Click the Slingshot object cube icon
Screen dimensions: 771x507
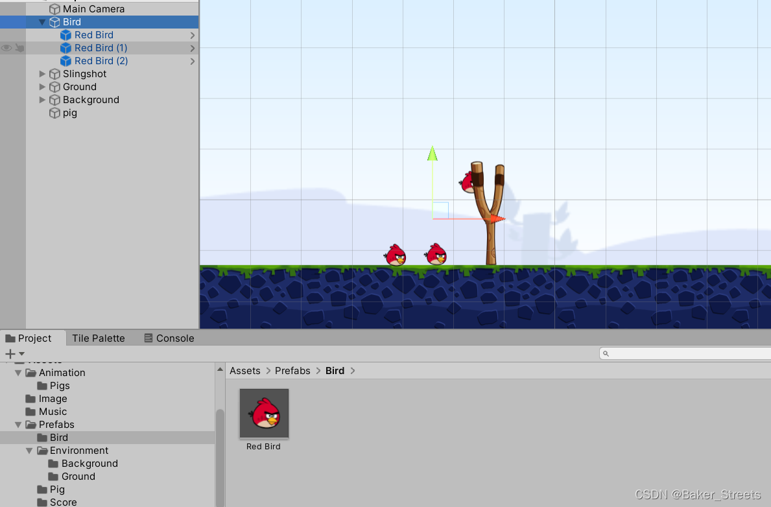click(54, 74)
